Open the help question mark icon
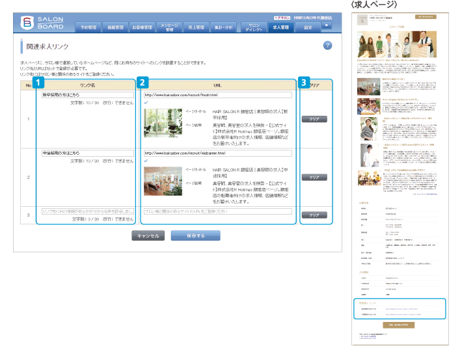462x346 pixels. click(327, 46)
